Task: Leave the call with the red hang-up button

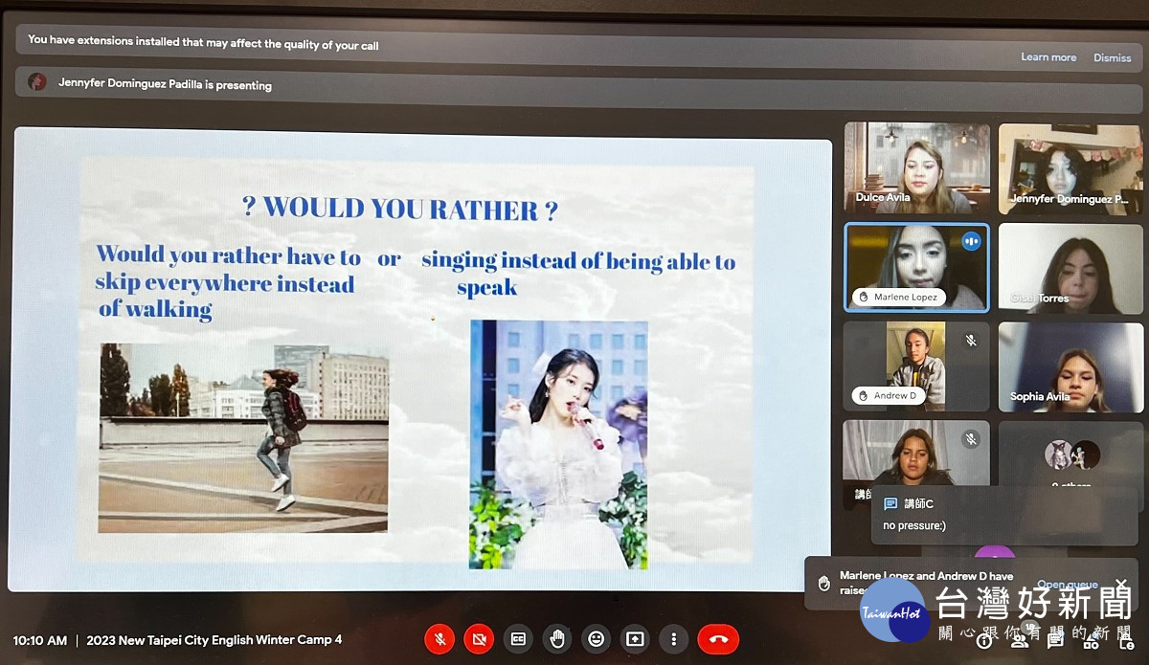Action: 718,639
